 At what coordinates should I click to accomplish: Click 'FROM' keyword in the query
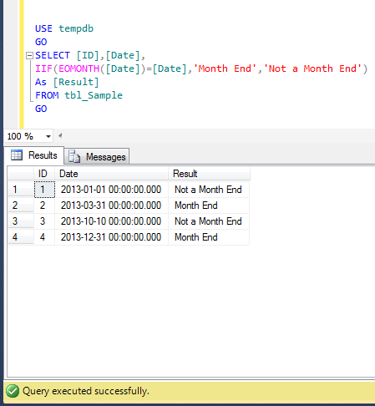point(47,95)
